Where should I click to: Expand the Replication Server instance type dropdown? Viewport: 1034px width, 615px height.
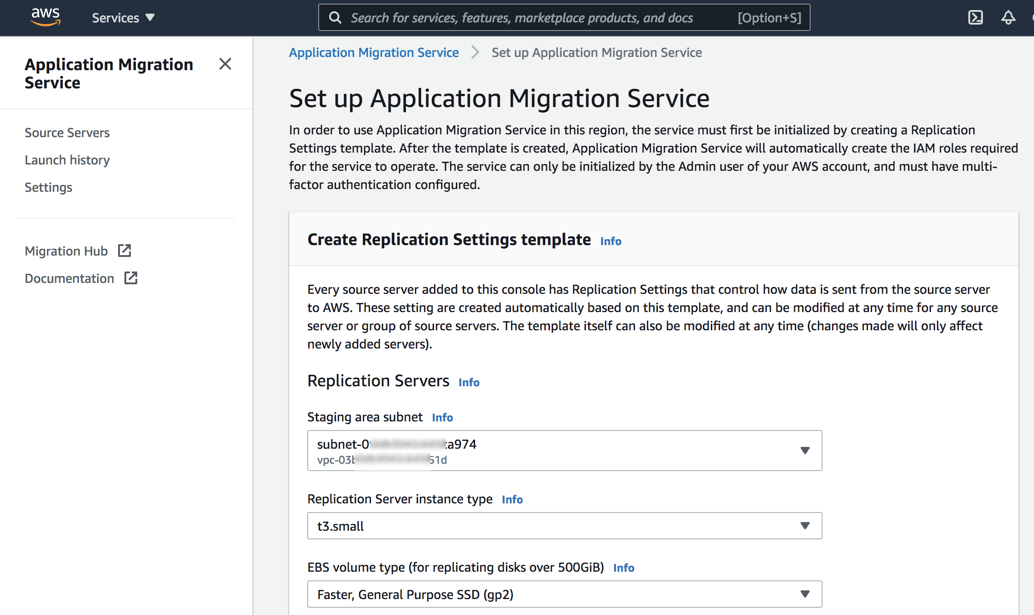(x=564, y=526)
